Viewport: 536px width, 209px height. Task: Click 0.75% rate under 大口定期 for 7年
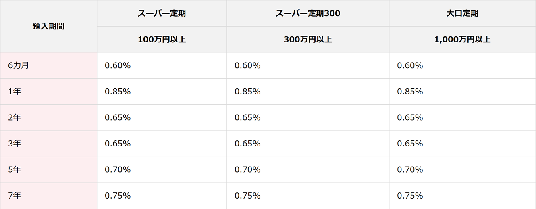tap(410, 196)
